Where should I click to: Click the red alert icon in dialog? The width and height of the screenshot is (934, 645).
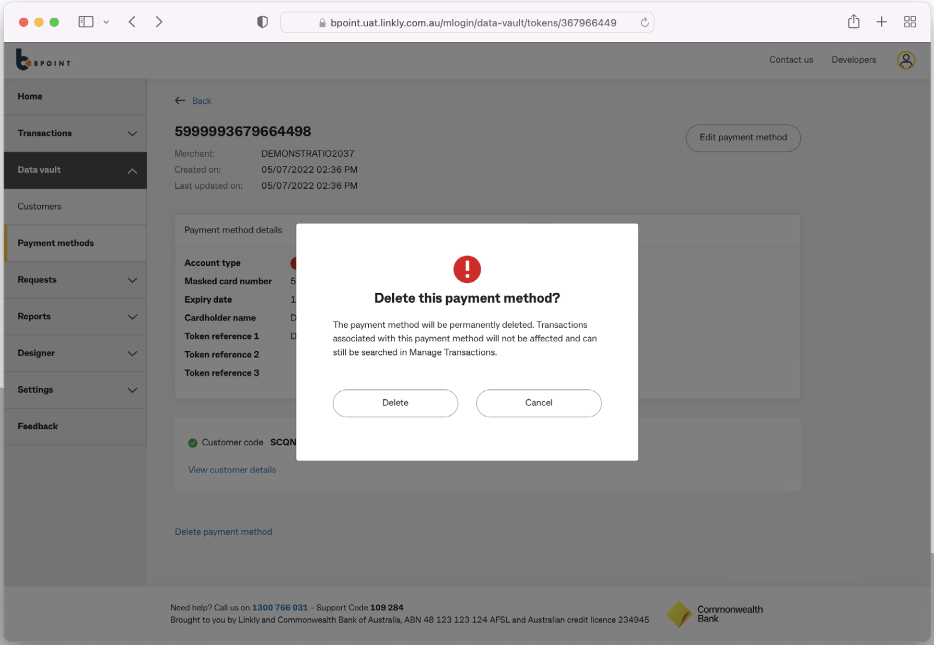[x=466, y=269]
